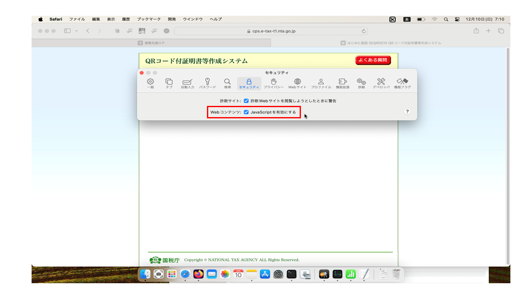
Task: Open the 一般 (General) preferences pane
Action: tap(150, 83)
